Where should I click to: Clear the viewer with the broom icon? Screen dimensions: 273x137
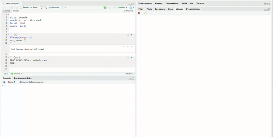click(144, 13)
